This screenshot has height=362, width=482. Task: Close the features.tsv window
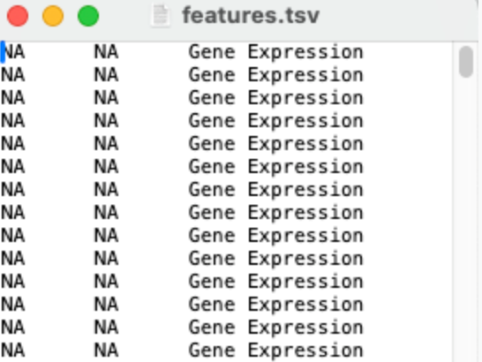[x=18, y=16]
